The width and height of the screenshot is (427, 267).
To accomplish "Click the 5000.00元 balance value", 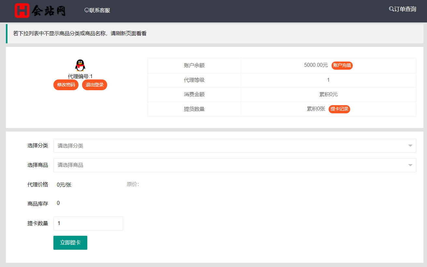I will [x=316, y=65].
